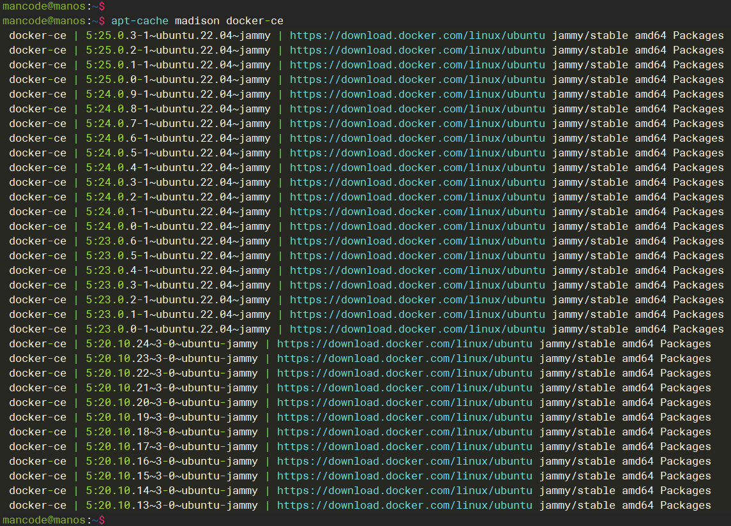
Task: Click the 'madison' argument in the command
Action: click(197, 21)
